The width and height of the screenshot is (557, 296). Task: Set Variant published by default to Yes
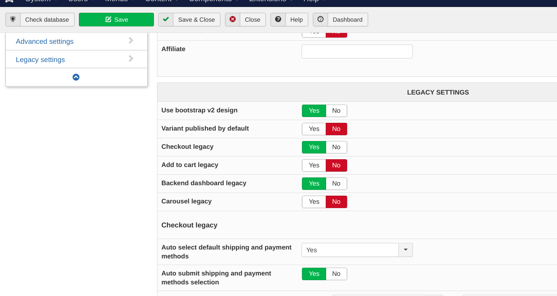point(314,129)
